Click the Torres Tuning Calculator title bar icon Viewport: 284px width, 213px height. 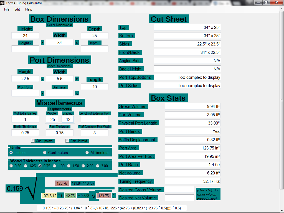click(x=2, y=3)
